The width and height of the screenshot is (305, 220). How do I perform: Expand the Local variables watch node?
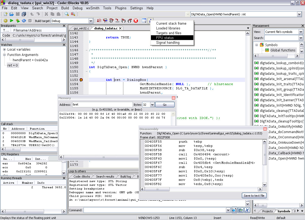(x=4, y=50)
